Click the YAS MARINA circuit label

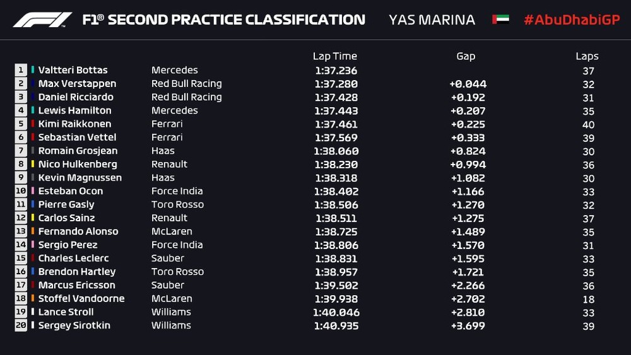432,20
